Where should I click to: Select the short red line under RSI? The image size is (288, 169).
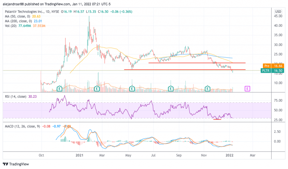(217, 119)
